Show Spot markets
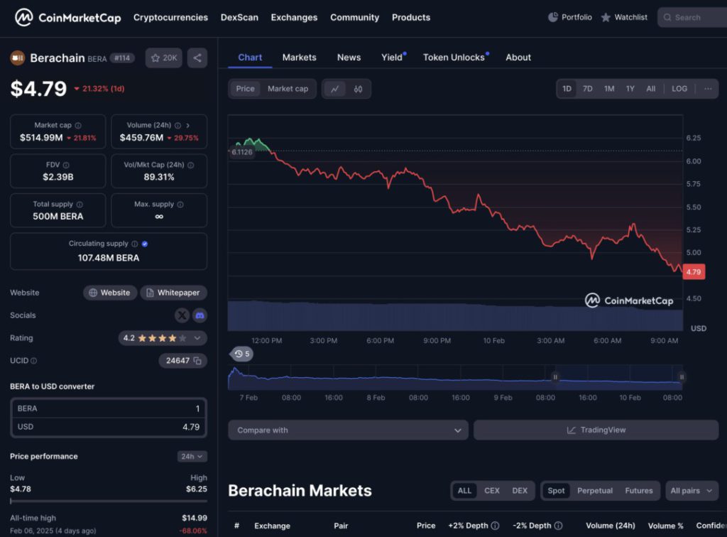 coord(556,491)
